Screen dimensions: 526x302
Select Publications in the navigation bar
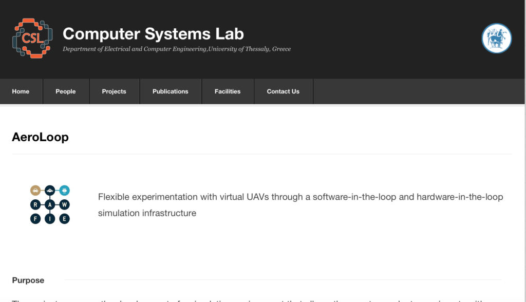coord(171,91)
